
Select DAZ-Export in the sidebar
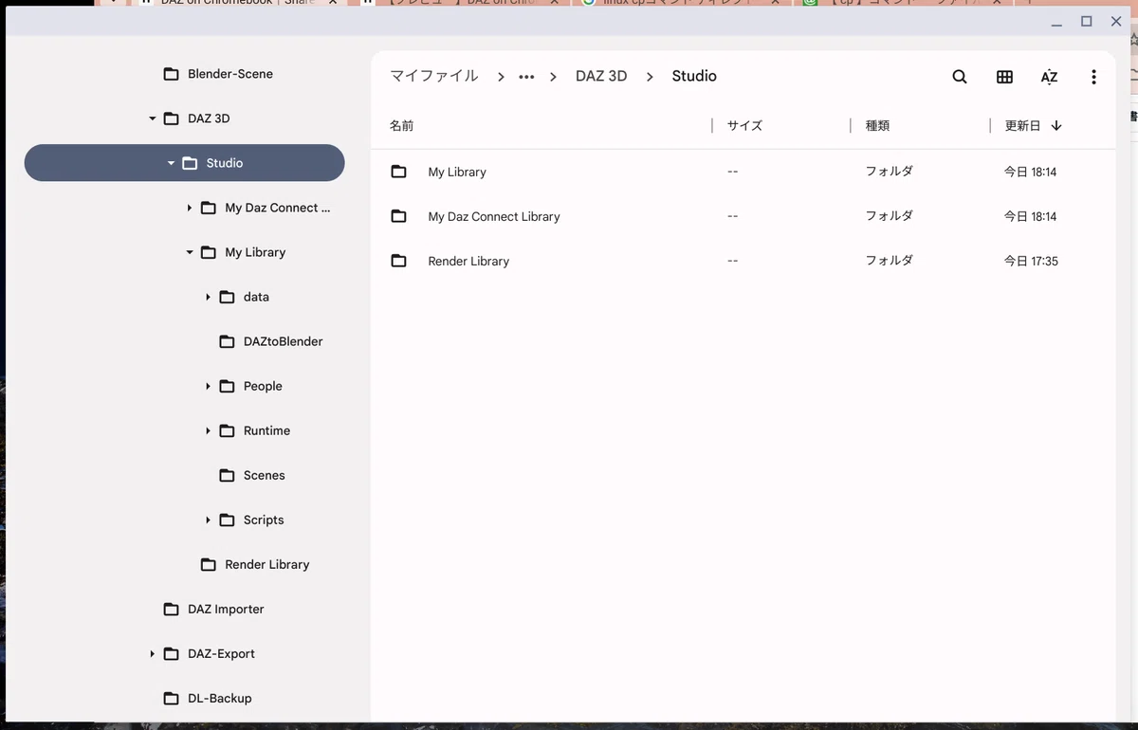pyautogui.click(x=221, y=653)
